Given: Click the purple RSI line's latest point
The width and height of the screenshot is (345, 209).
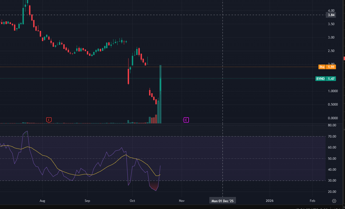Looking at the screenshot, I should coord(160,166).
